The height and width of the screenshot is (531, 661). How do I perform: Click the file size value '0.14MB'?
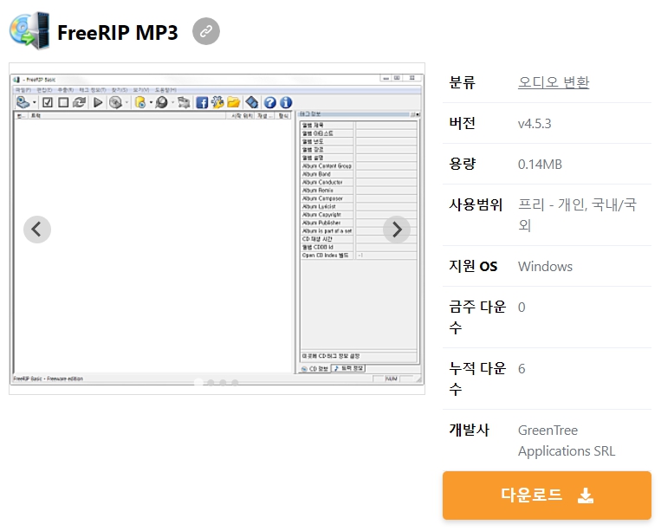(x=540, y=165)
